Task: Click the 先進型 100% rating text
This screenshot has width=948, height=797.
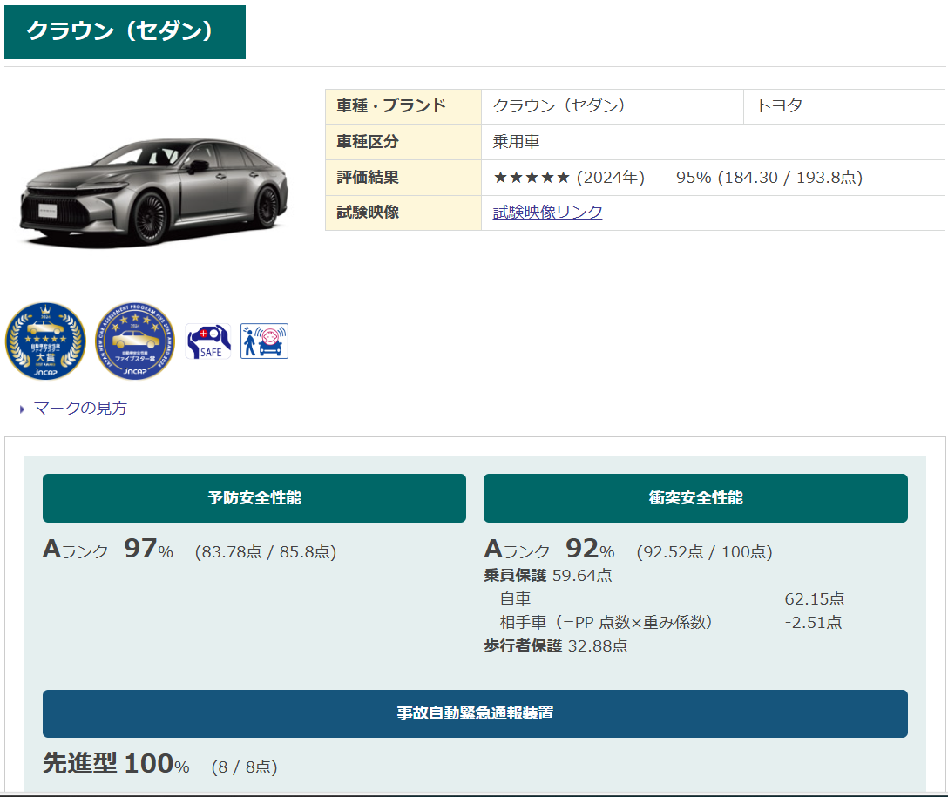Action: coord(116,764)
